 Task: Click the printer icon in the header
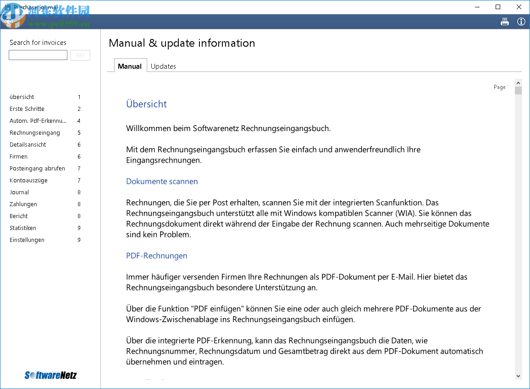(x=505, y=22)
